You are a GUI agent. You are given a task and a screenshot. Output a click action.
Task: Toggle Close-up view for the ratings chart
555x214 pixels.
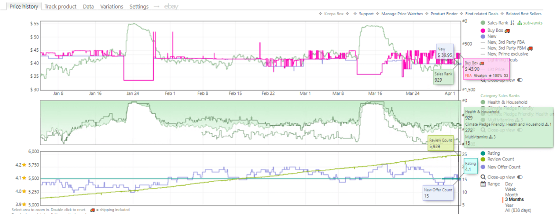pyautogui.click(x=519, y=177)
